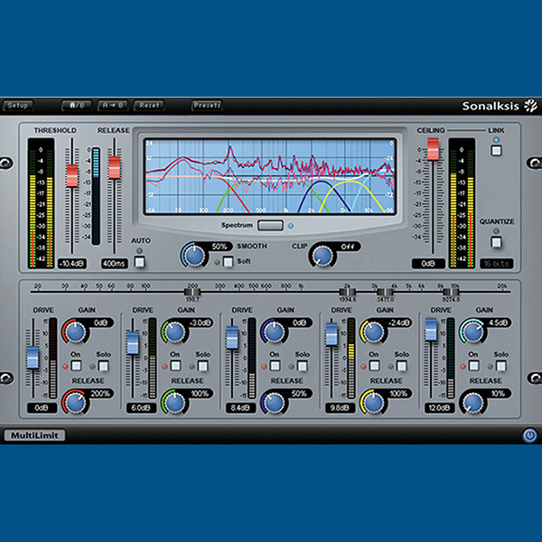Open the 16 bits quantize selector

pos(496,264)
